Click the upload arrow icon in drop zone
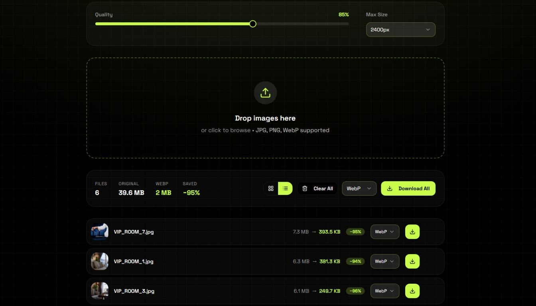Viewport: 536px width, 306px height. [265, 92]
